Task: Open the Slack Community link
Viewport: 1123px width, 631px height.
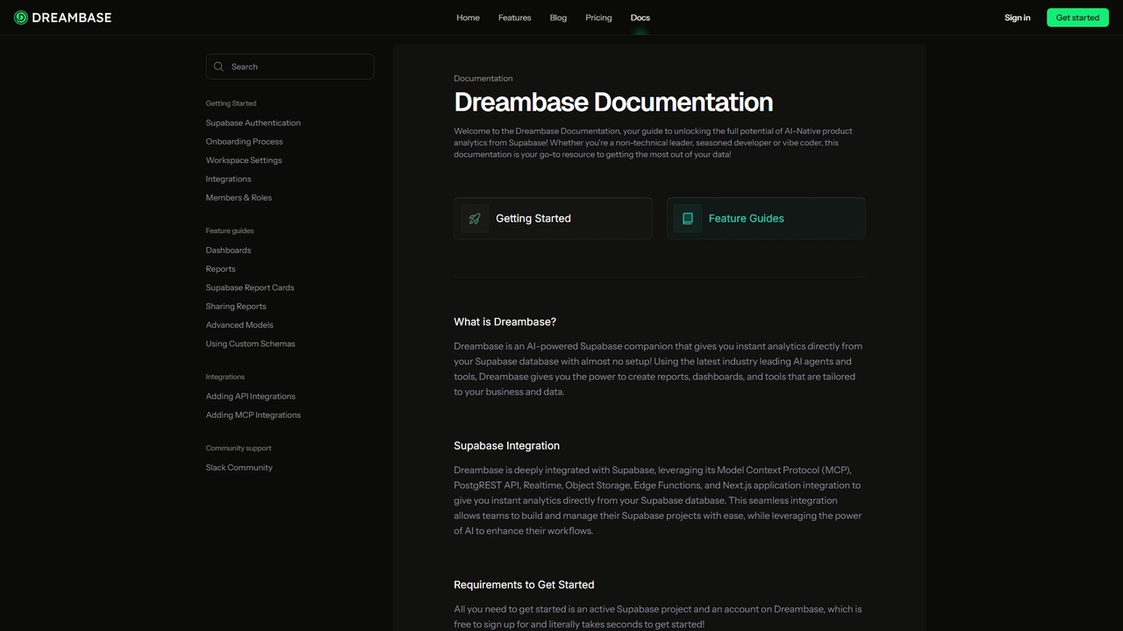Action: pyautogui.click(x=239, y=467)
